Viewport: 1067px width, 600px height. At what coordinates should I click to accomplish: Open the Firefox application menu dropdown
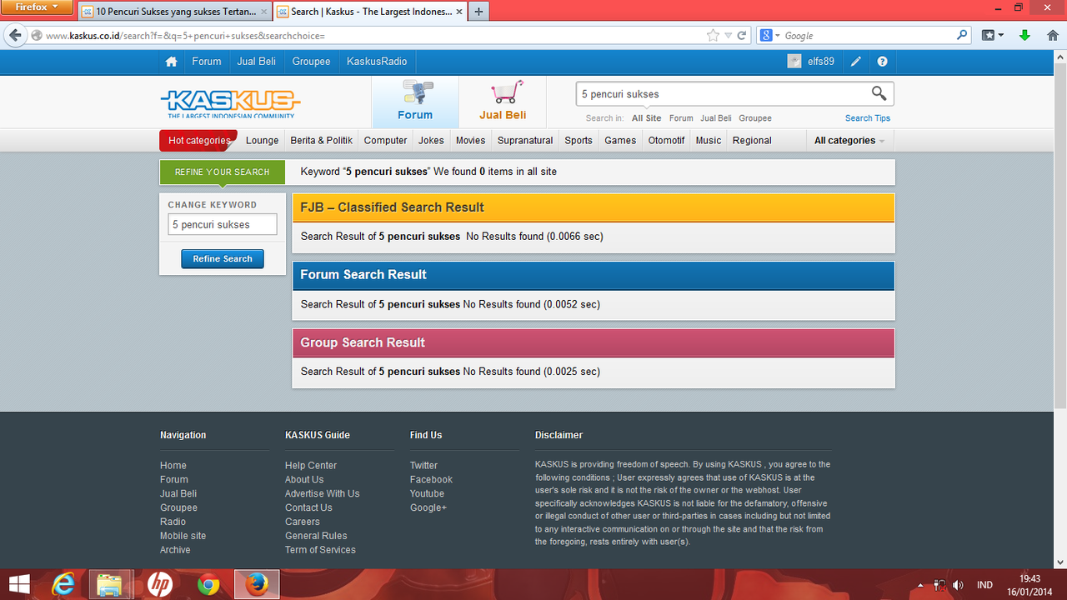[38, 7]
